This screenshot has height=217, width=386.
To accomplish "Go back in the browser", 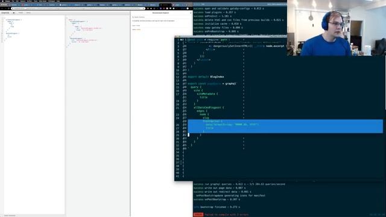I will (x=2, y=8).
